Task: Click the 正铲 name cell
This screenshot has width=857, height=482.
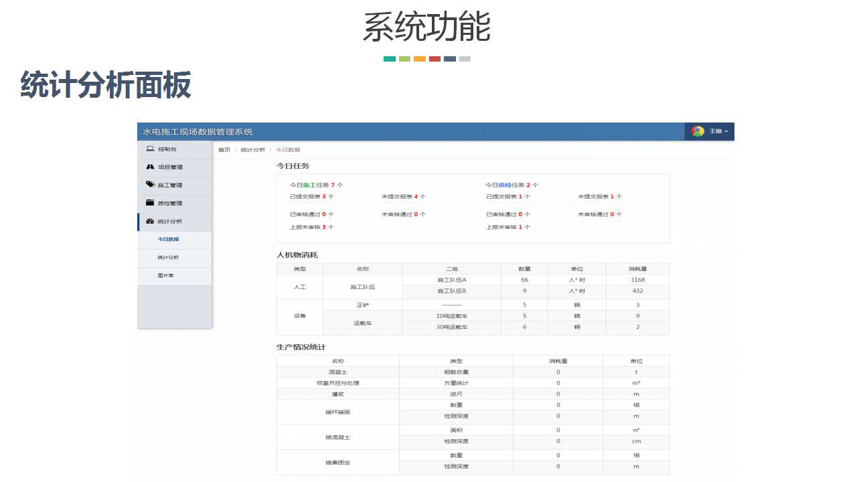Action: [362, 305]
